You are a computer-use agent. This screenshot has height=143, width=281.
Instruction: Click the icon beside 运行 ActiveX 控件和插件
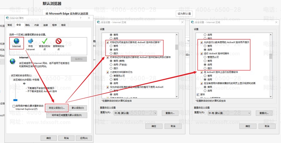tap(201, 53)
